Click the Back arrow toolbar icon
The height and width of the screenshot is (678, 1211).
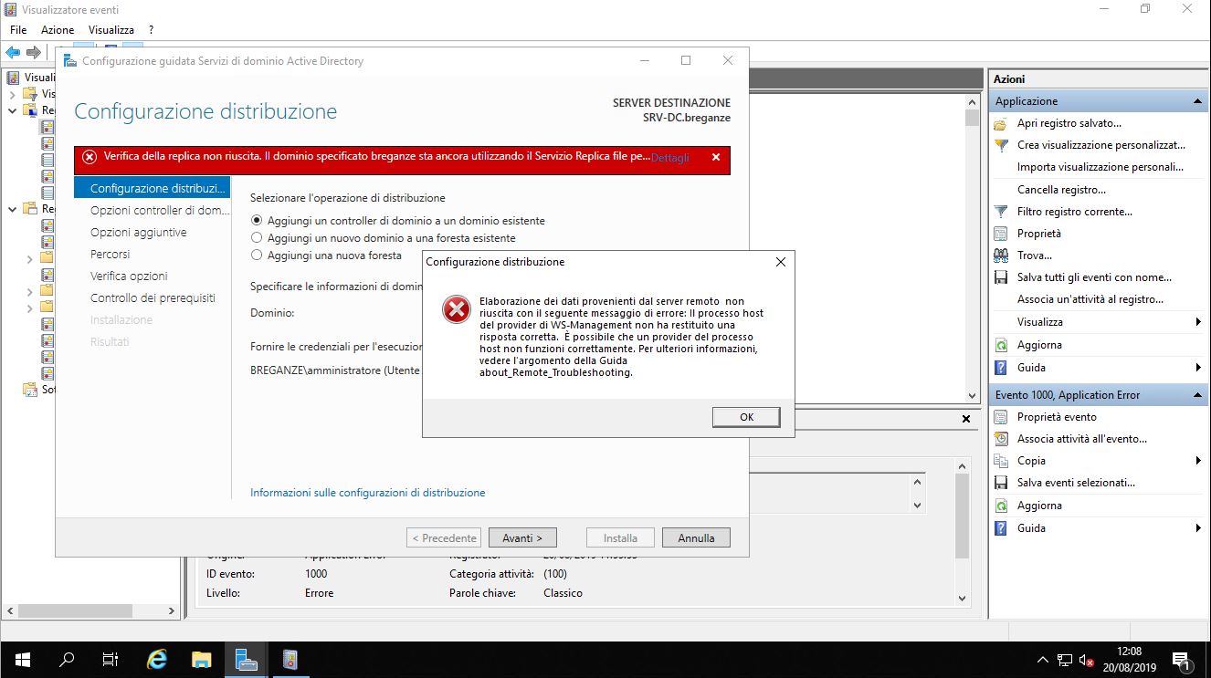pyautogui.click(x=13, y=53)
